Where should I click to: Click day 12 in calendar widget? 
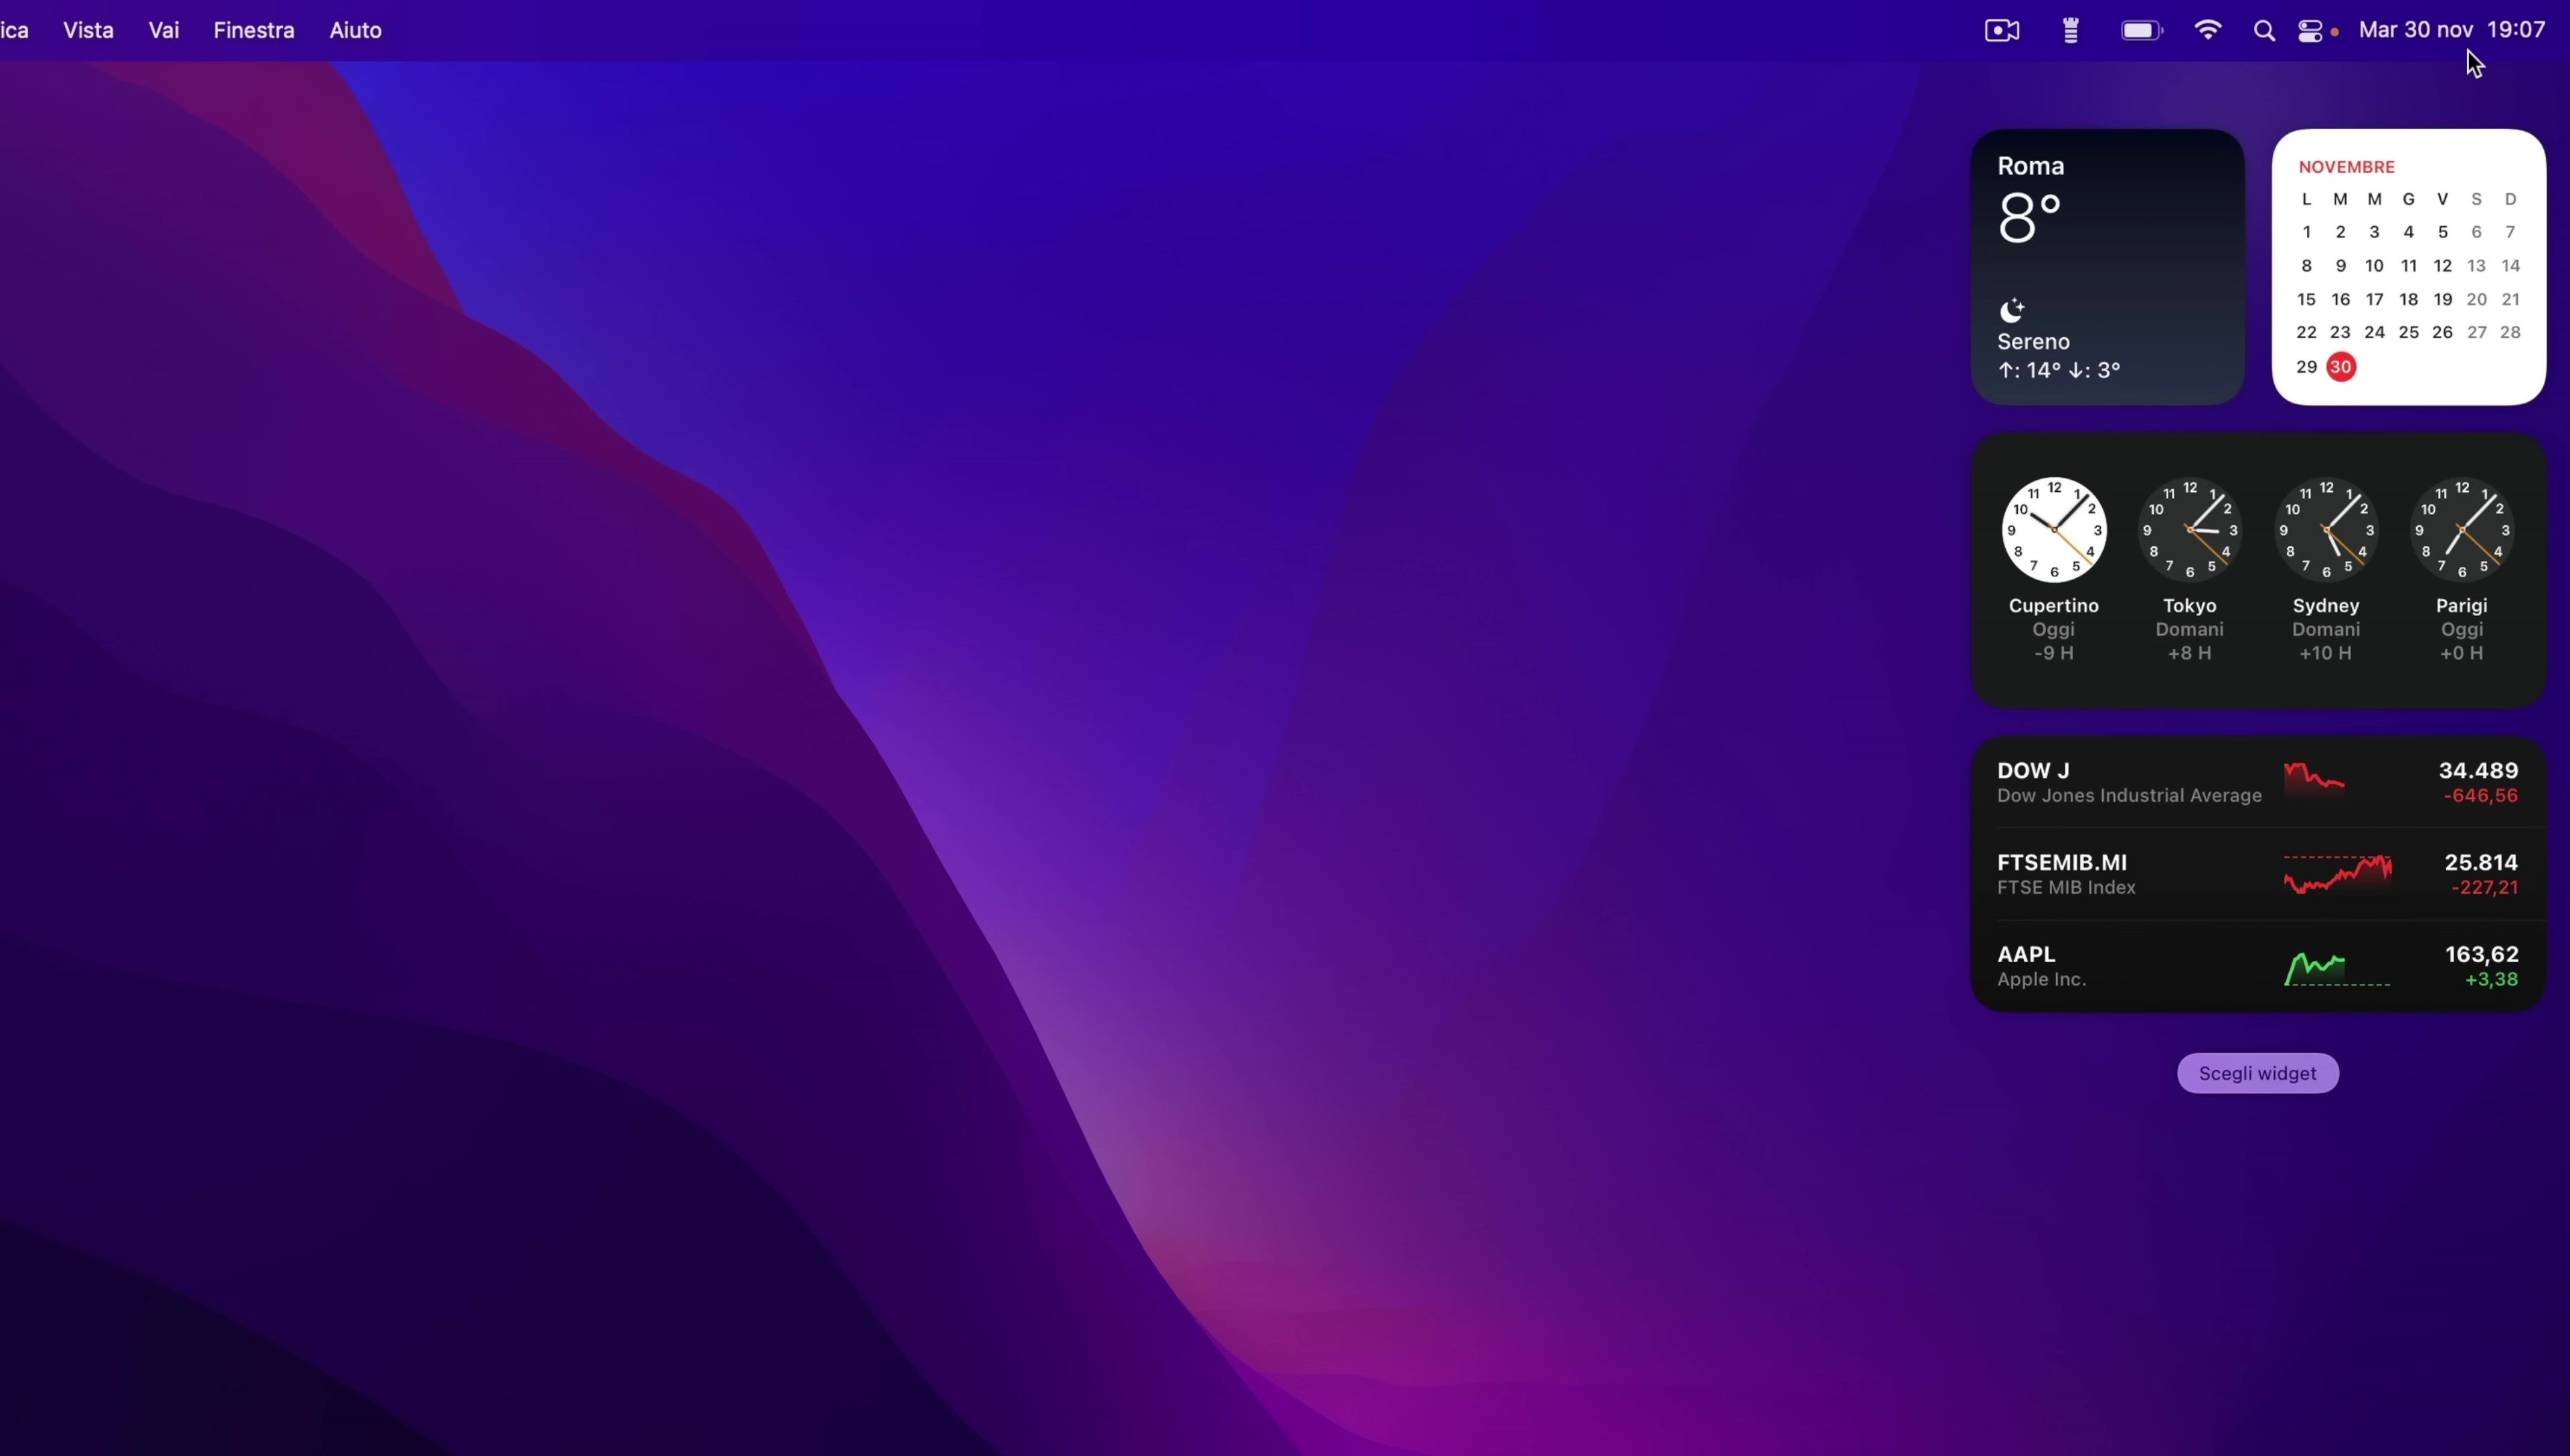coord(2442,266)
